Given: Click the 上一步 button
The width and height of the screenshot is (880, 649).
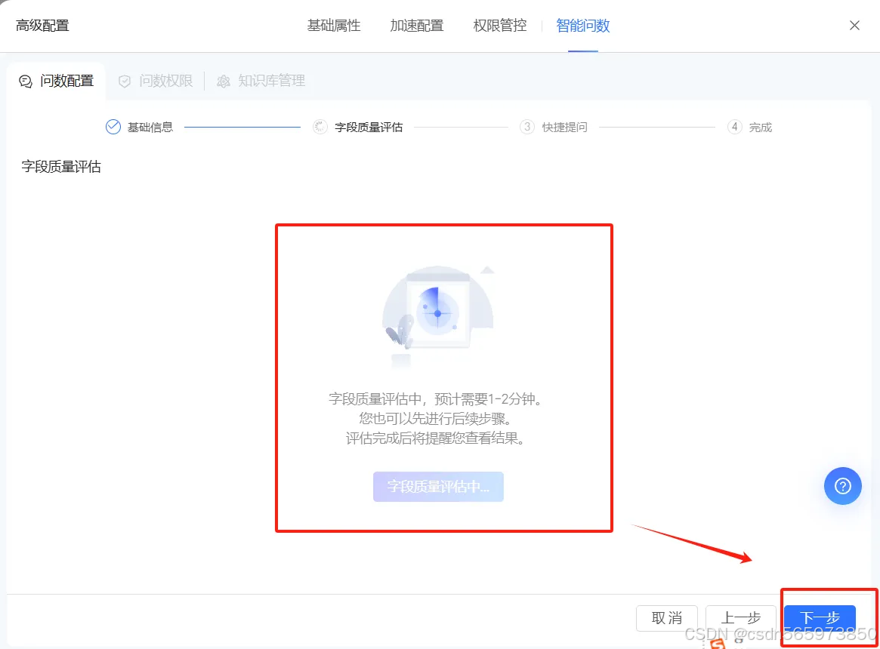Looking at the screenshot, I should pyautogui.click(x=741, y=617).
